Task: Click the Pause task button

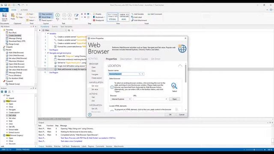Action: 64,16
